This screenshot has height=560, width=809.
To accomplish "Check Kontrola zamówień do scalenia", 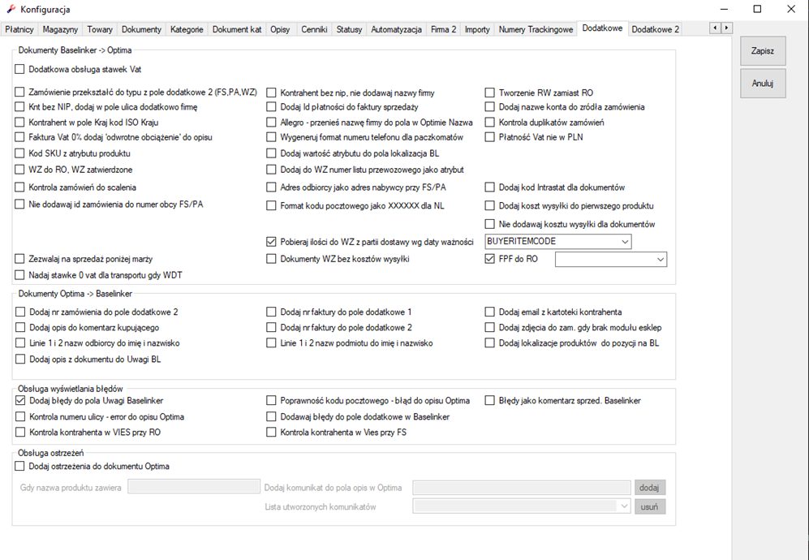I will click(x=19, y=187).
